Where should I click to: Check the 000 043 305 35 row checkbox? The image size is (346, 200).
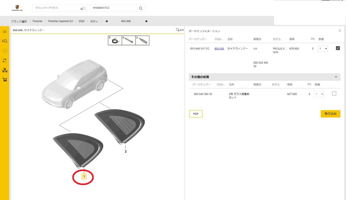[334, 94]
